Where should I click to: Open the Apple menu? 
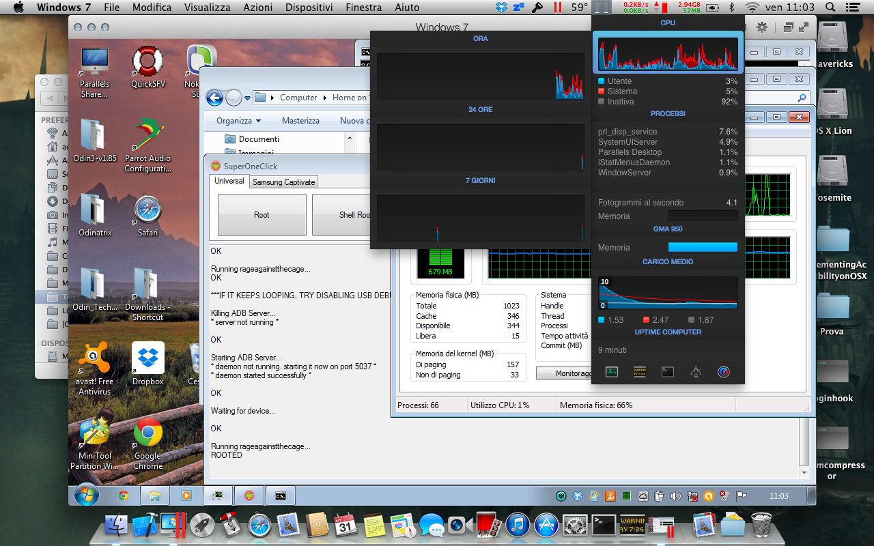[18, 8]
